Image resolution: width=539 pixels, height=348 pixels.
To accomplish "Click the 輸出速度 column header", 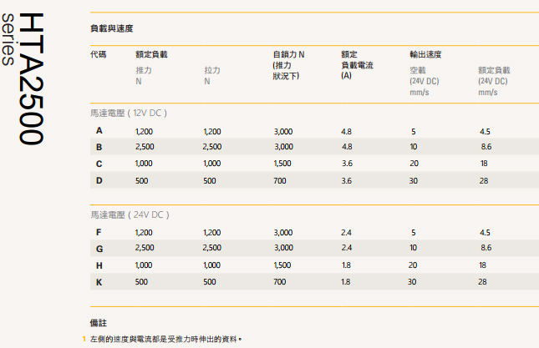I will click(425, 54).
